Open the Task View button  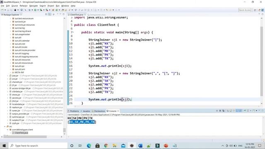point(80,146)
